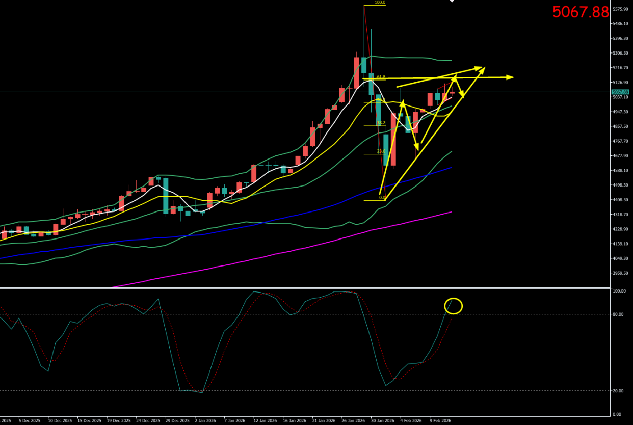Click the divider between chart and oscillator

coord(306,288)
